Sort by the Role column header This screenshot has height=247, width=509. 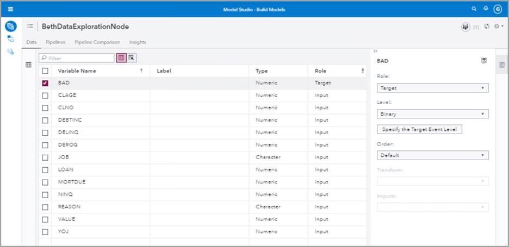pos(320,71)
